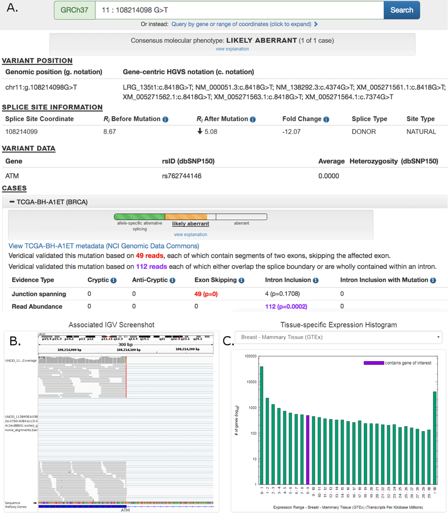Click the fold change value -12.07
This screenshot has width=448, height=514.
tap(291, 132)
